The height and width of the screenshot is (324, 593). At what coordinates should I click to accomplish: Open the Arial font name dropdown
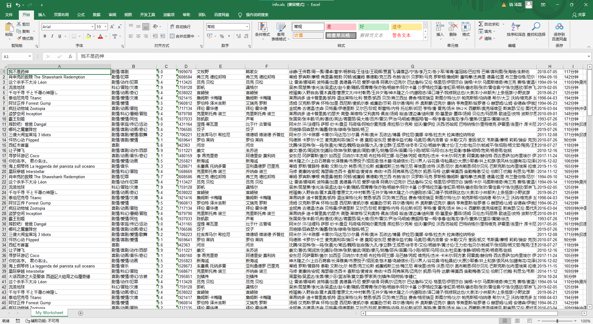[92, 27]
